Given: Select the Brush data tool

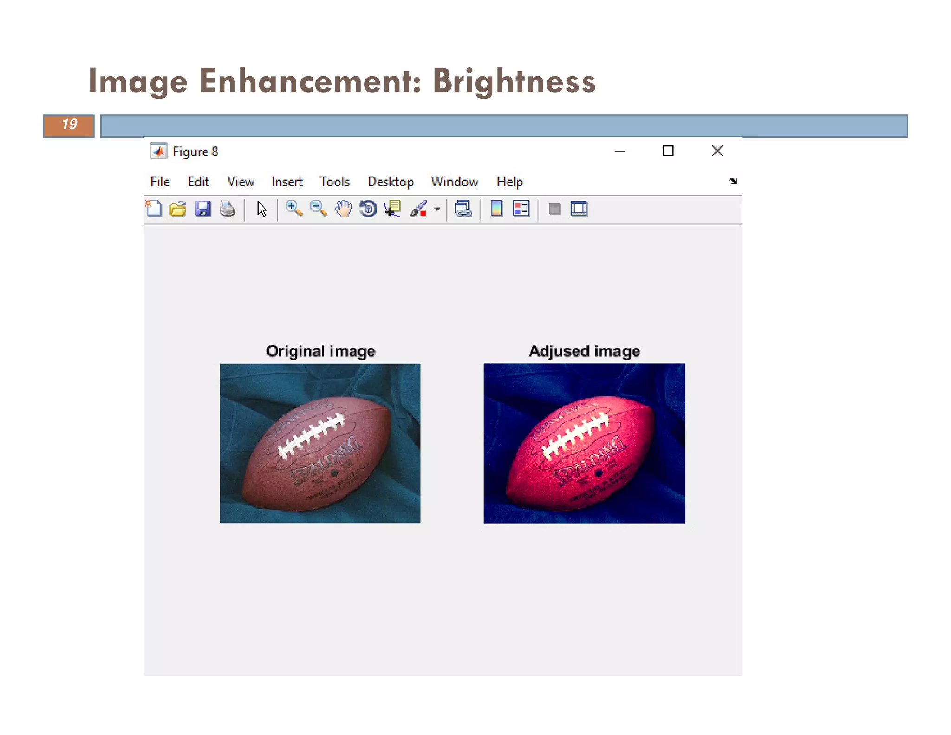Looking at the screenshot, I should click(418, 209).
